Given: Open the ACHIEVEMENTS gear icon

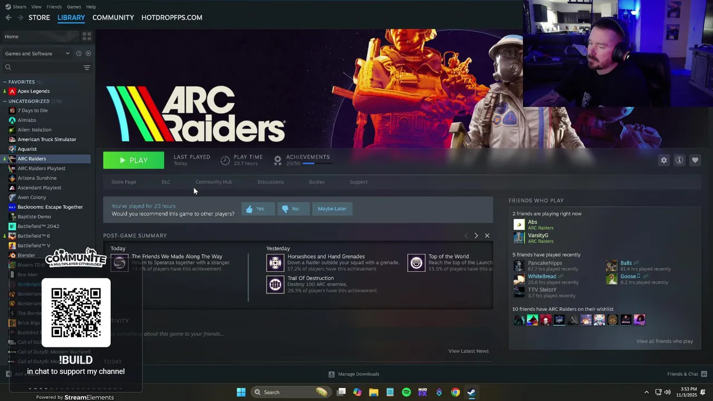Looking at the screenshot, I should [277, 160].
